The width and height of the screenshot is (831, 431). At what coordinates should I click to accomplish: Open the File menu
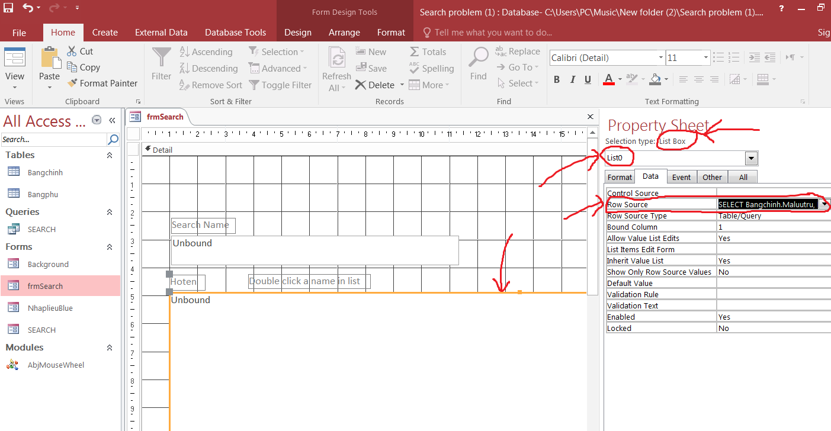coord(19,33)
